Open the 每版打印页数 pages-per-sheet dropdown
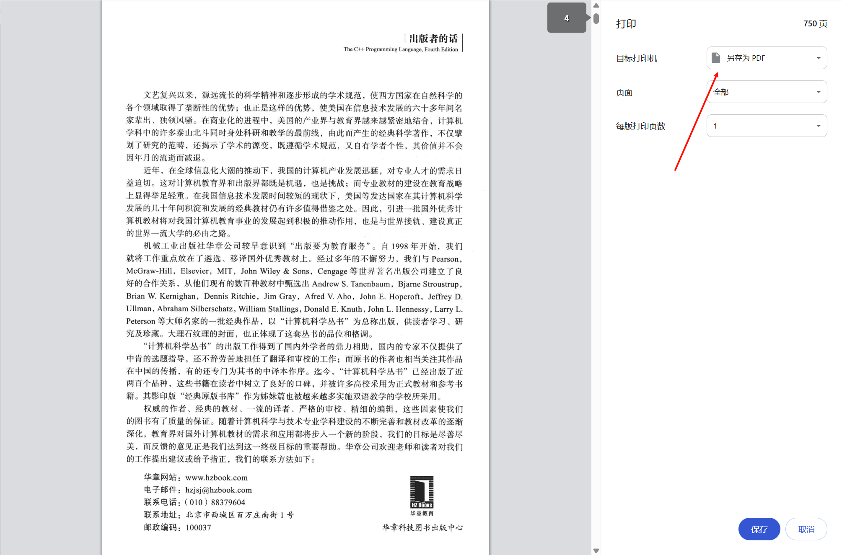 (x=767, y=126)
